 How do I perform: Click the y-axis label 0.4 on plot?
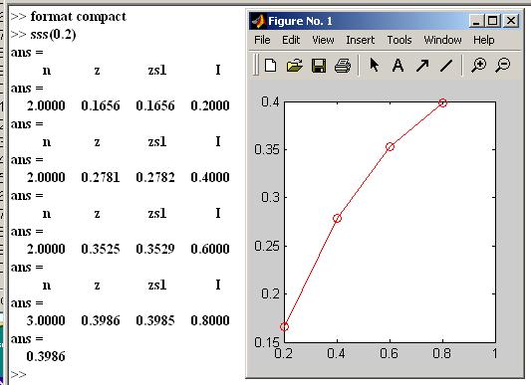tap(270, 101)
